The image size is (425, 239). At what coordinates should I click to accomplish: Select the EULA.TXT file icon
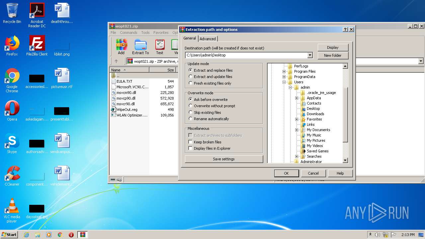pyautogui.click(x=114, y=81)
